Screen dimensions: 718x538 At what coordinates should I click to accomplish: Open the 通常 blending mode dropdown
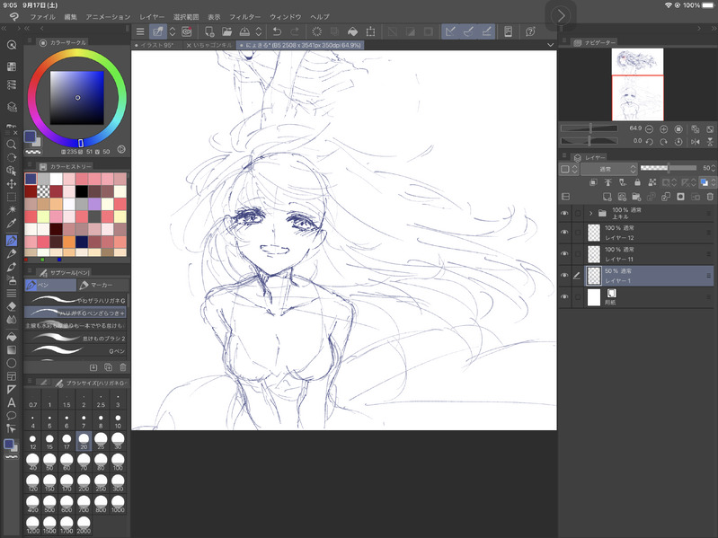609,169
